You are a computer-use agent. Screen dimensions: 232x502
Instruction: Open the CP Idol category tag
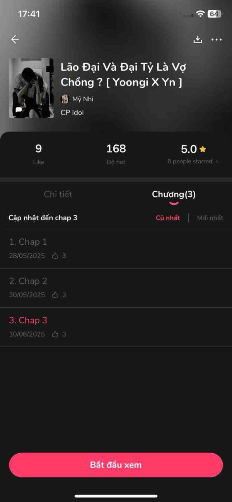pos(72,113)
